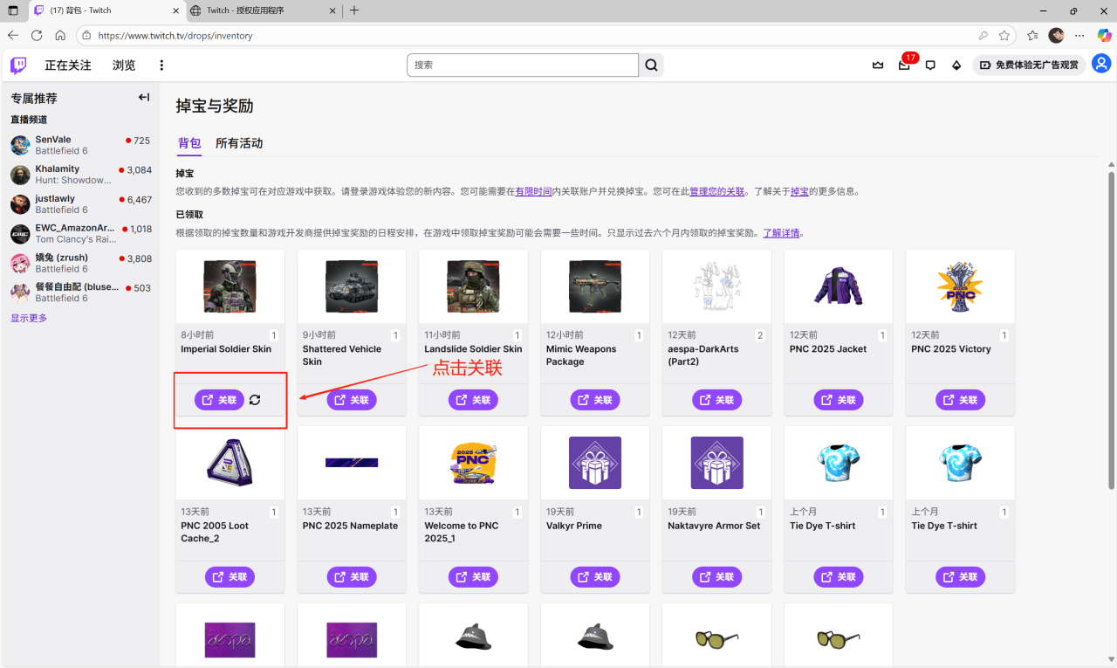The image size is (1117, 668).
Task: Open 正在关注 in top navigation
Action: (68, 65)
